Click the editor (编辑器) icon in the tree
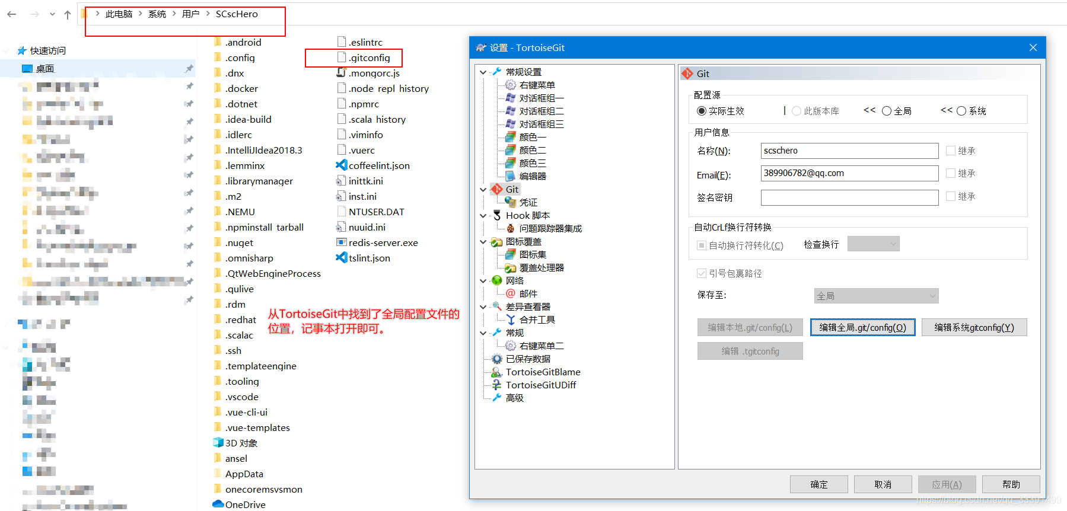1067x511 pixels. point(510,176)
